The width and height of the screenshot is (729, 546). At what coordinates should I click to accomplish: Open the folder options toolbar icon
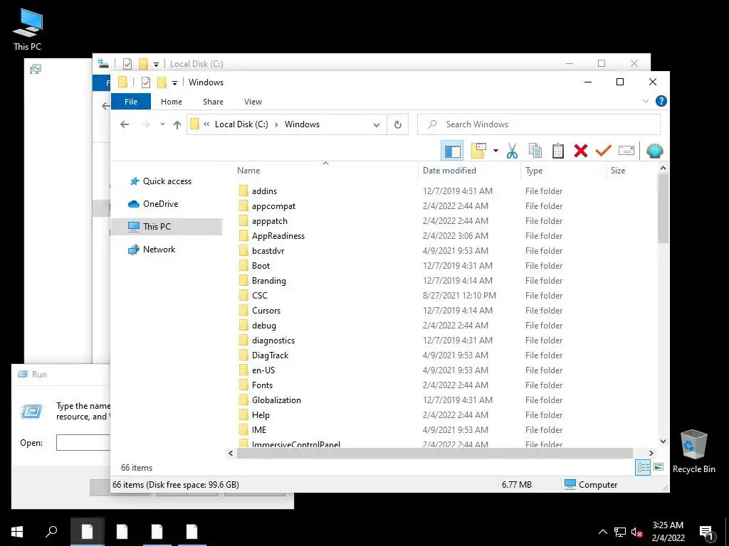[x=478, y=151]
